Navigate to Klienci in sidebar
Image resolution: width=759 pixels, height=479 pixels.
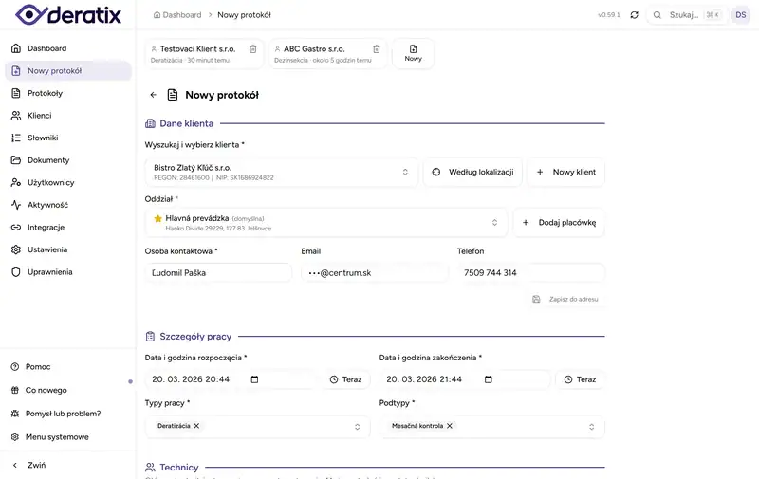pyautogui.click(x=39, y=115)
